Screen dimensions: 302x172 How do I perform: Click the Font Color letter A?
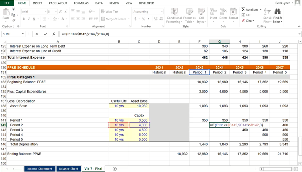63,19
